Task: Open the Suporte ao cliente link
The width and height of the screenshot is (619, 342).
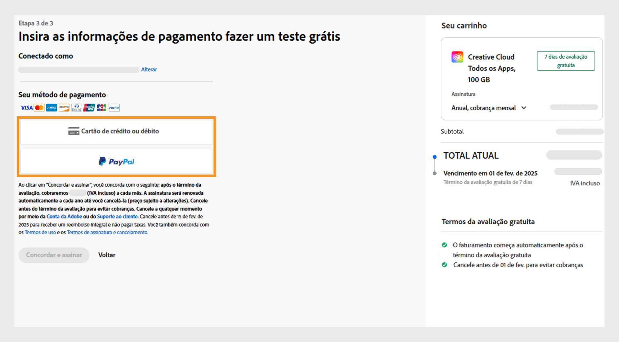Action: (x=117, y=217)
